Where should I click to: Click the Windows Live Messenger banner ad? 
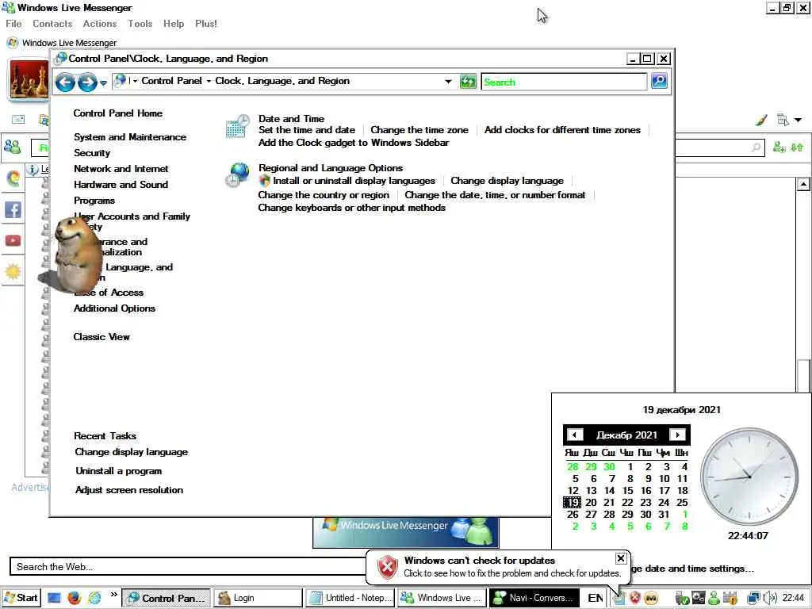405,532
